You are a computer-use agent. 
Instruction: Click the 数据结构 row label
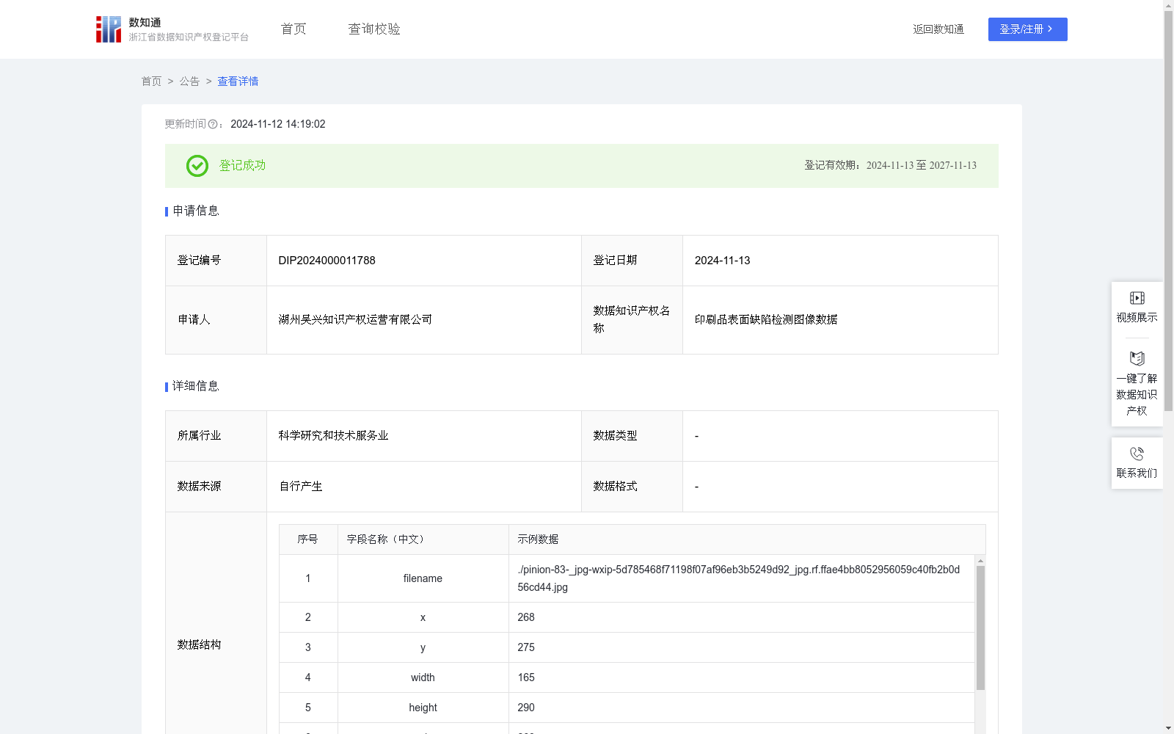(199, 645)
